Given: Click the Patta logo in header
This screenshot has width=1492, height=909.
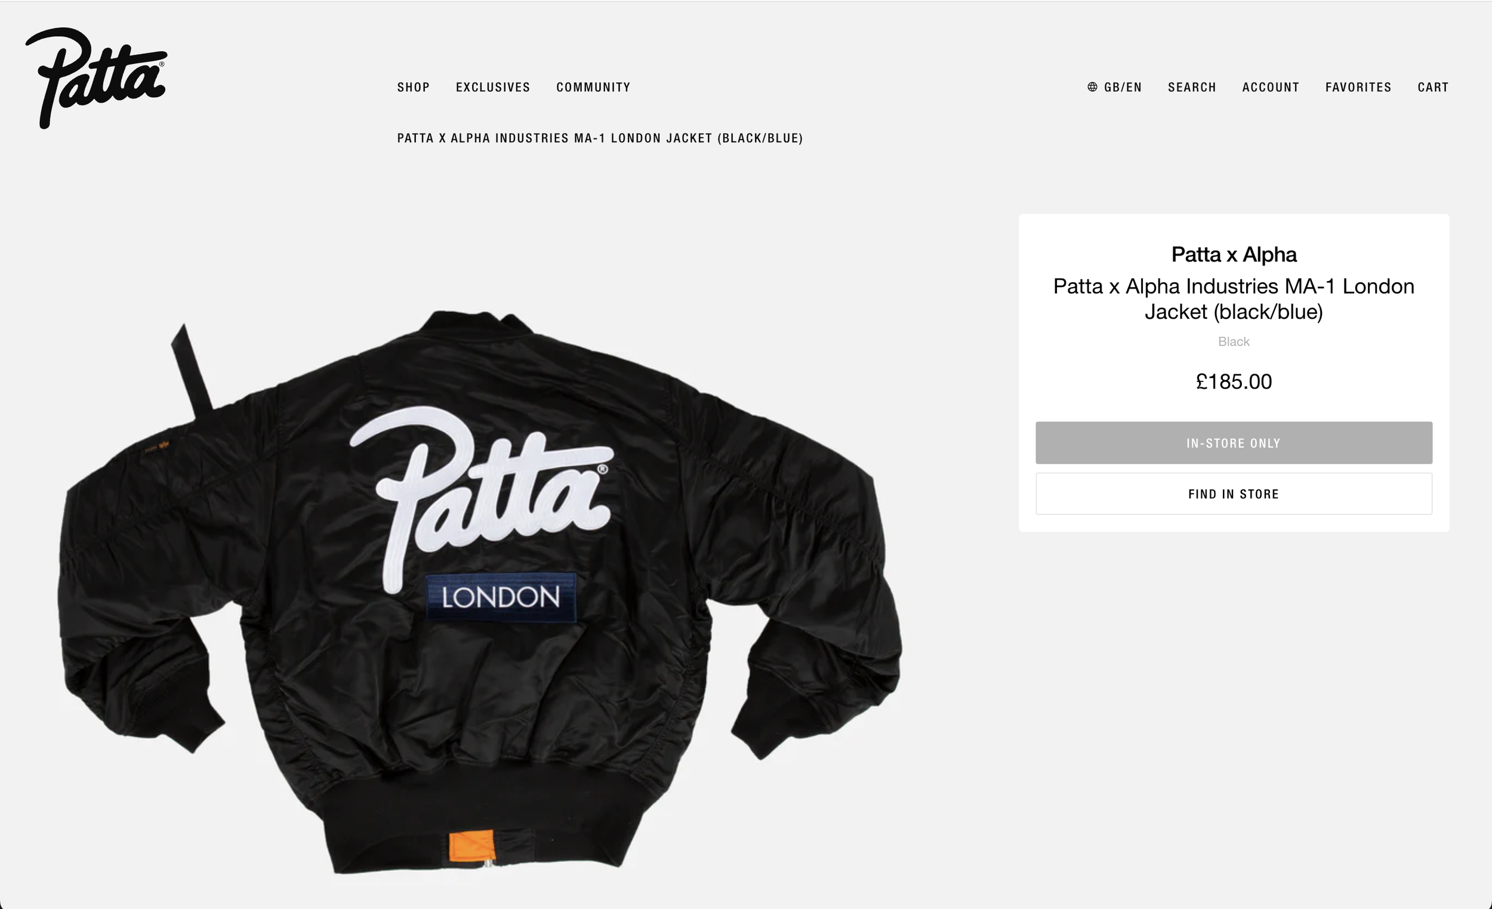Looking at the screenshot, I should (95, 78).
